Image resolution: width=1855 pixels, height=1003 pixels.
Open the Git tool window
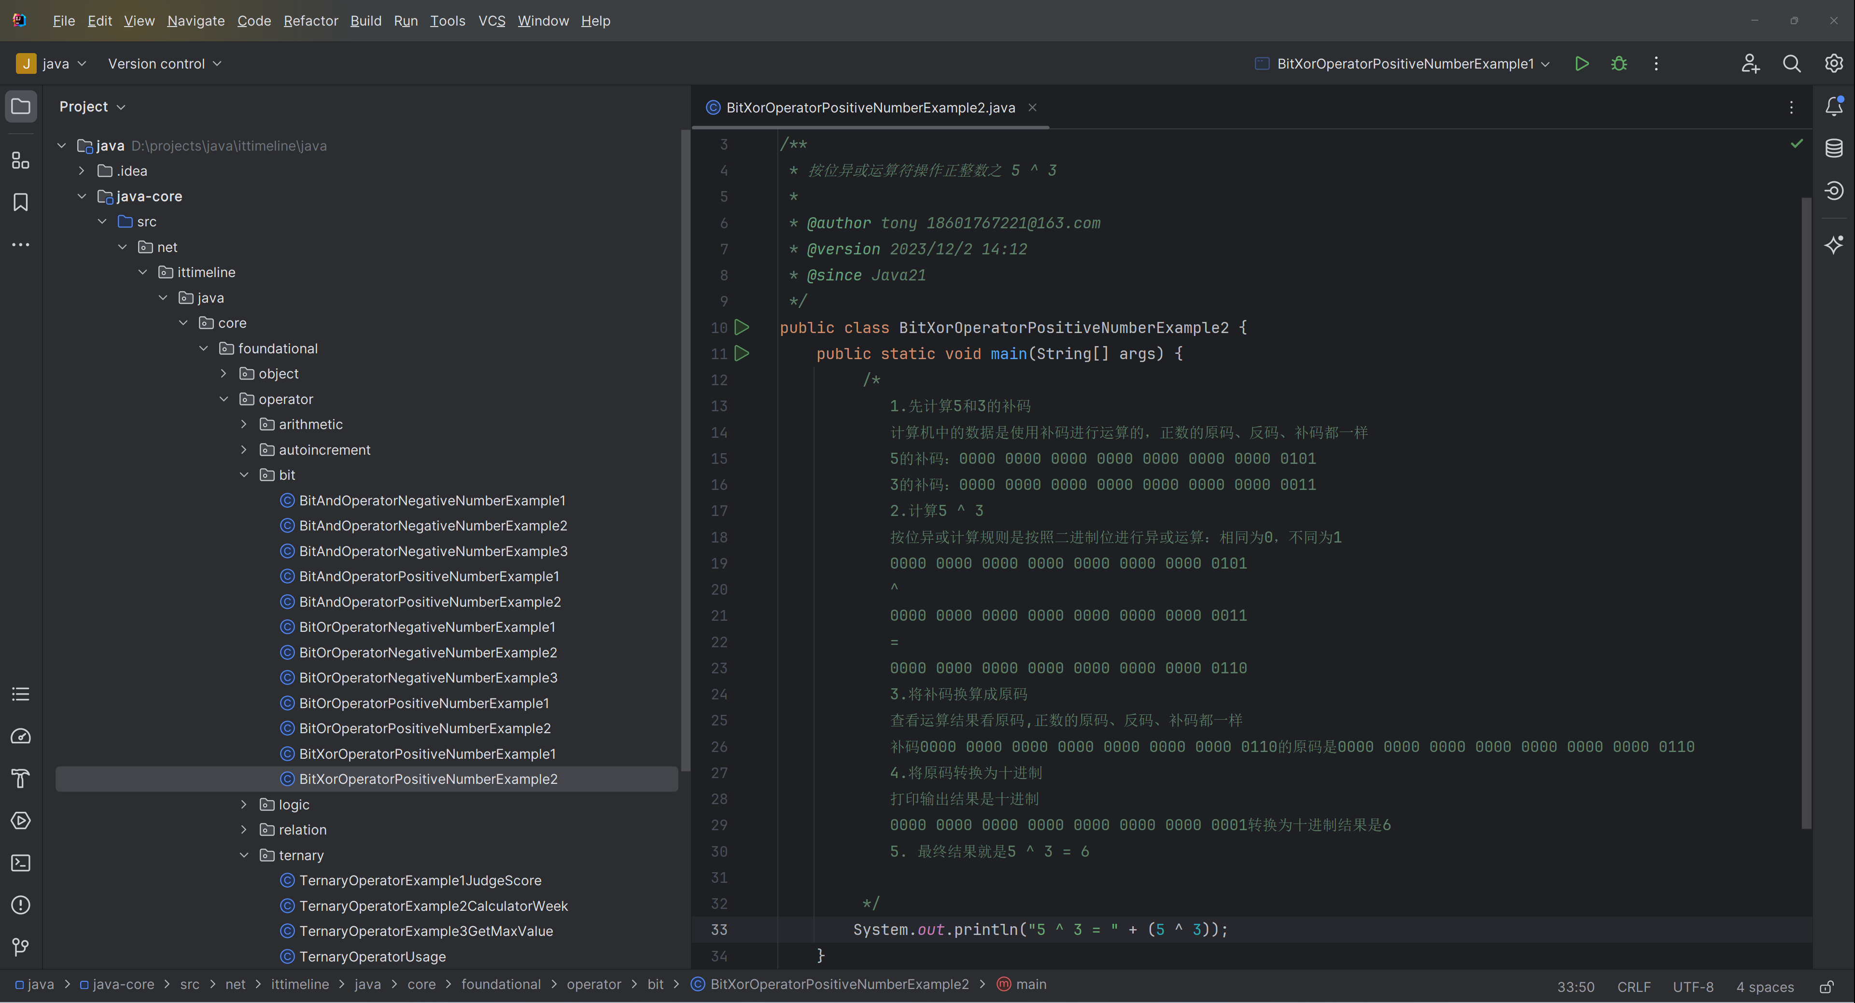click(21, 947)
